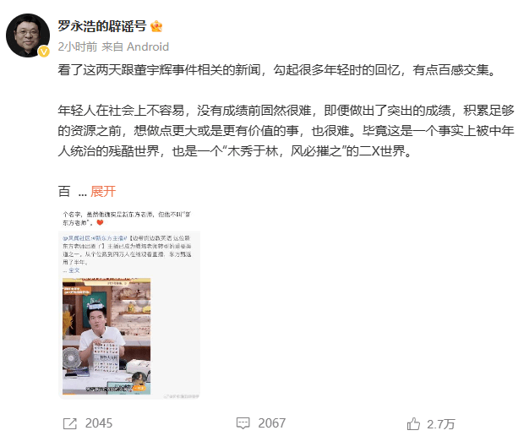Open comments via the speech bubble icon
The height and width of the screenshot is (436, 529).
(x=243, y=423)
